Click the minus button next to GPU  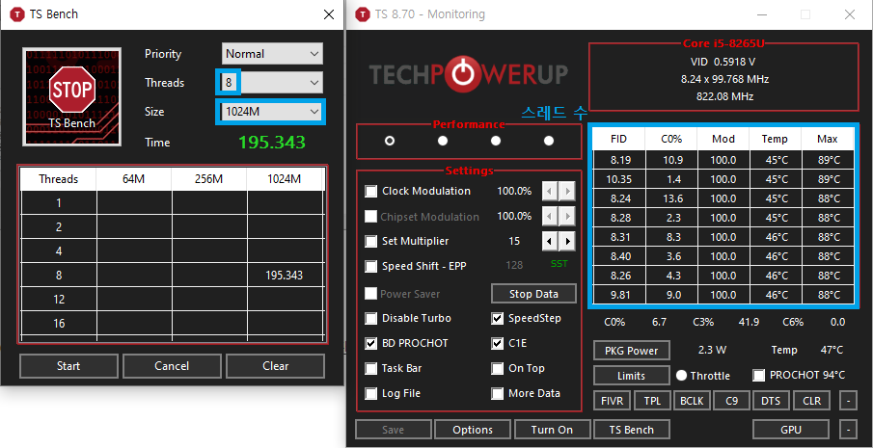coord(848,430)
